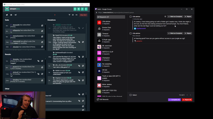213x119 pixels.
Task: Select the Timeout reward in the sidebar
Action: pyautogui.click(x=111, y=35)
